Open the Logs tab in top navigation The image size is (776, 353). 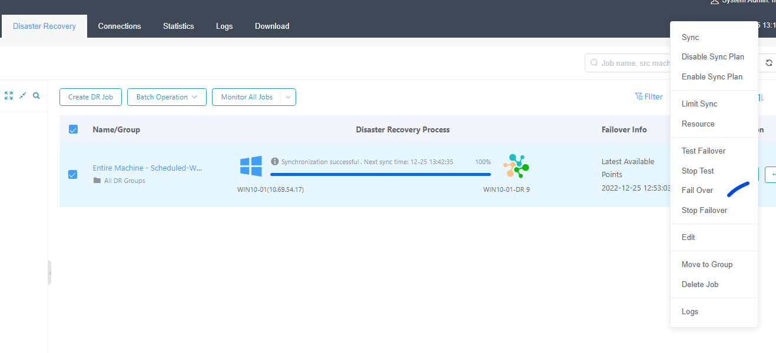coord(224,26)
